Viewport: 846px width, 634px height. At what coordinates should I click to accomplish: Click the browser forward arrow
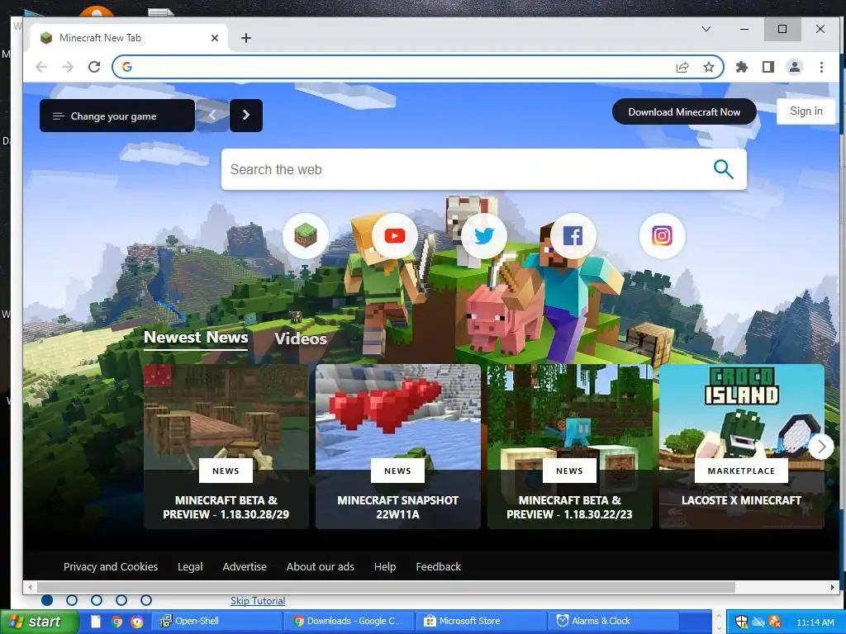[x=68, y=67]
